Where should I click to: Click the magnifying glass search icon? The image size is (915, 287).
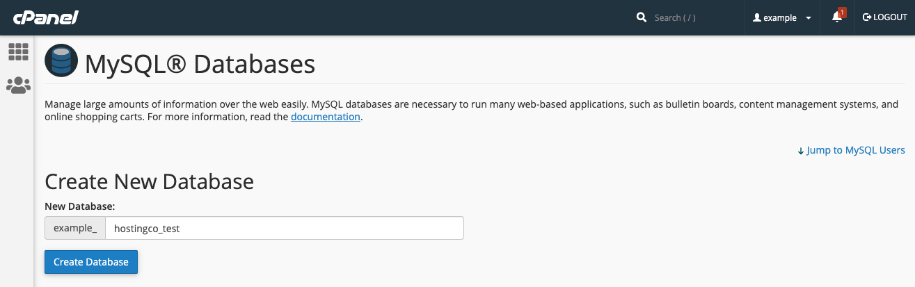click(x=642, y=17)
